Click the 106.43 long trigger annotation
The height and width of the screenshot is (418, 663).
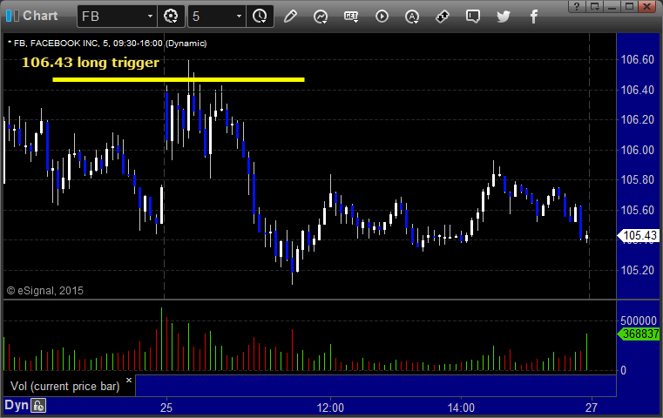pos(91,63)
